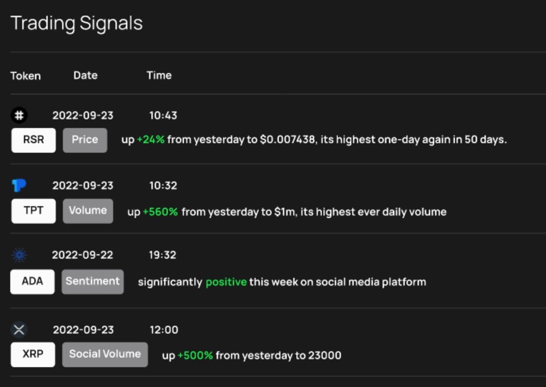Click the green +500% social volume change
The width and height of the screenshot is (546, 387).
[196, 356]
